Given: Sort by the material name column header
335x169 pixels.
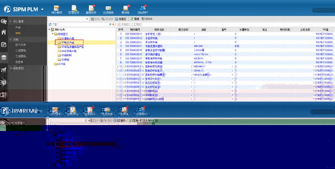Looking at the screenshot, I should click(x=159, y=30).
